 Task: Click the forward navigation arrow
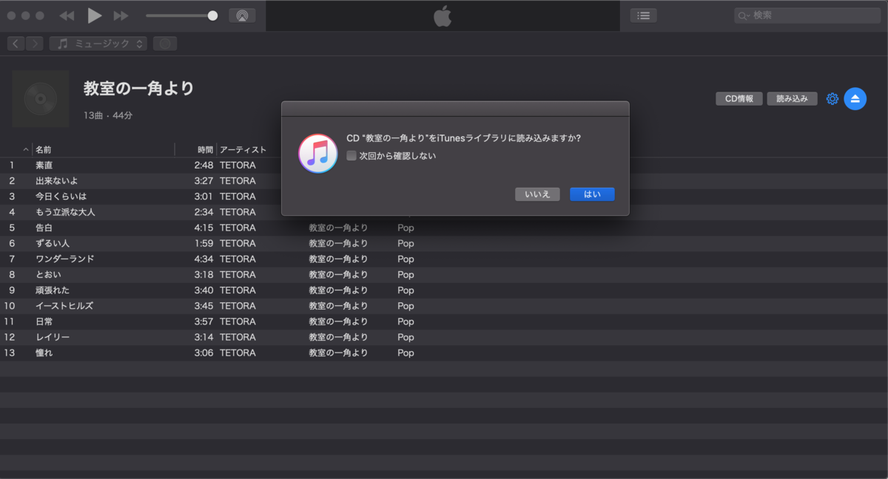[x=34, y=43]
